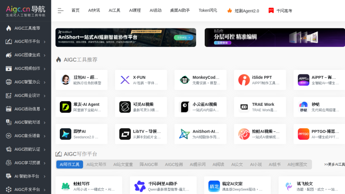Open the X-FUN purple X logo
The image size is (345, 194).
click(125, 80)
